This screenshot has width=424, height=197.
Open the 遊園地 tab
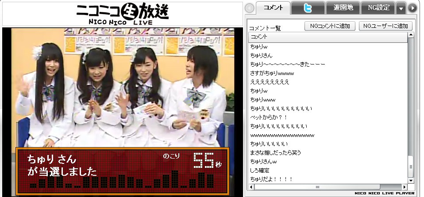[x=342, y=8]
